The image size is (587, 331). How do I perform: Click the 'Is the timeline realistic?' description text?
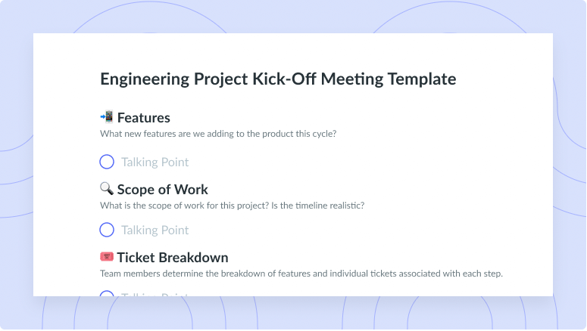(x=318, y=206)
